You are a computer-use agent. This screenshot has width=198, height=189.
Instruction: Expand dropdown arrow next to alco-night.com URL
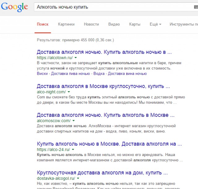tap(69, 92)
